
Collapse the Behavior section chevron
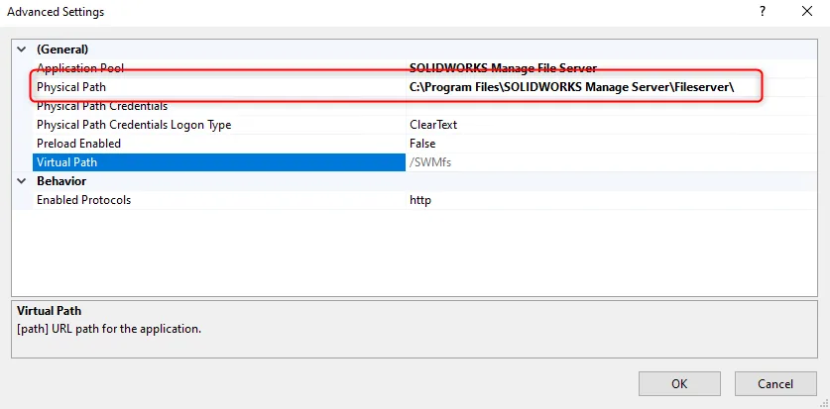tap(21, 180)
